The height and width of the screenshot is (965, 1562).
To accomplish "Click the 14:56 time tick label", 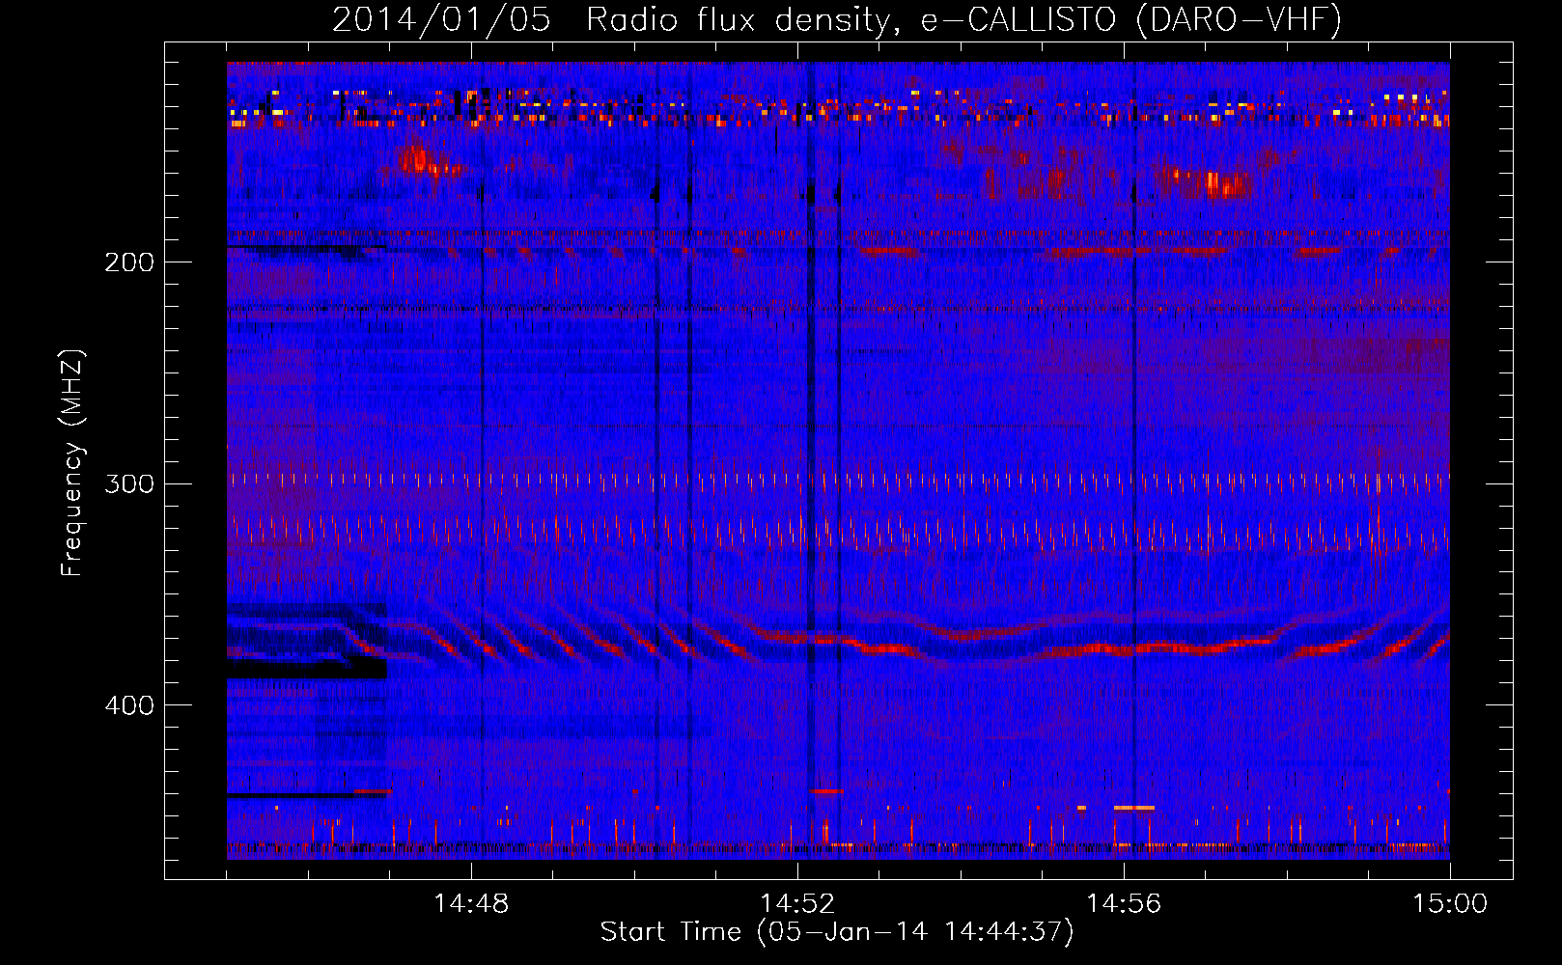I will [1124, 904].
